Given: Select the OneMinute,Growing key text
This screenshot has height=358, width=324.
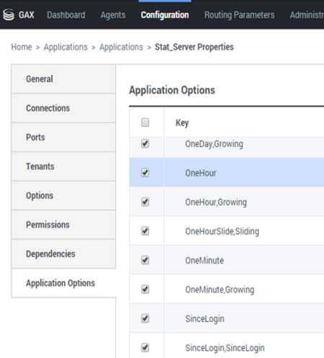Looking at the screenshot, I should (x=220, y=290).
